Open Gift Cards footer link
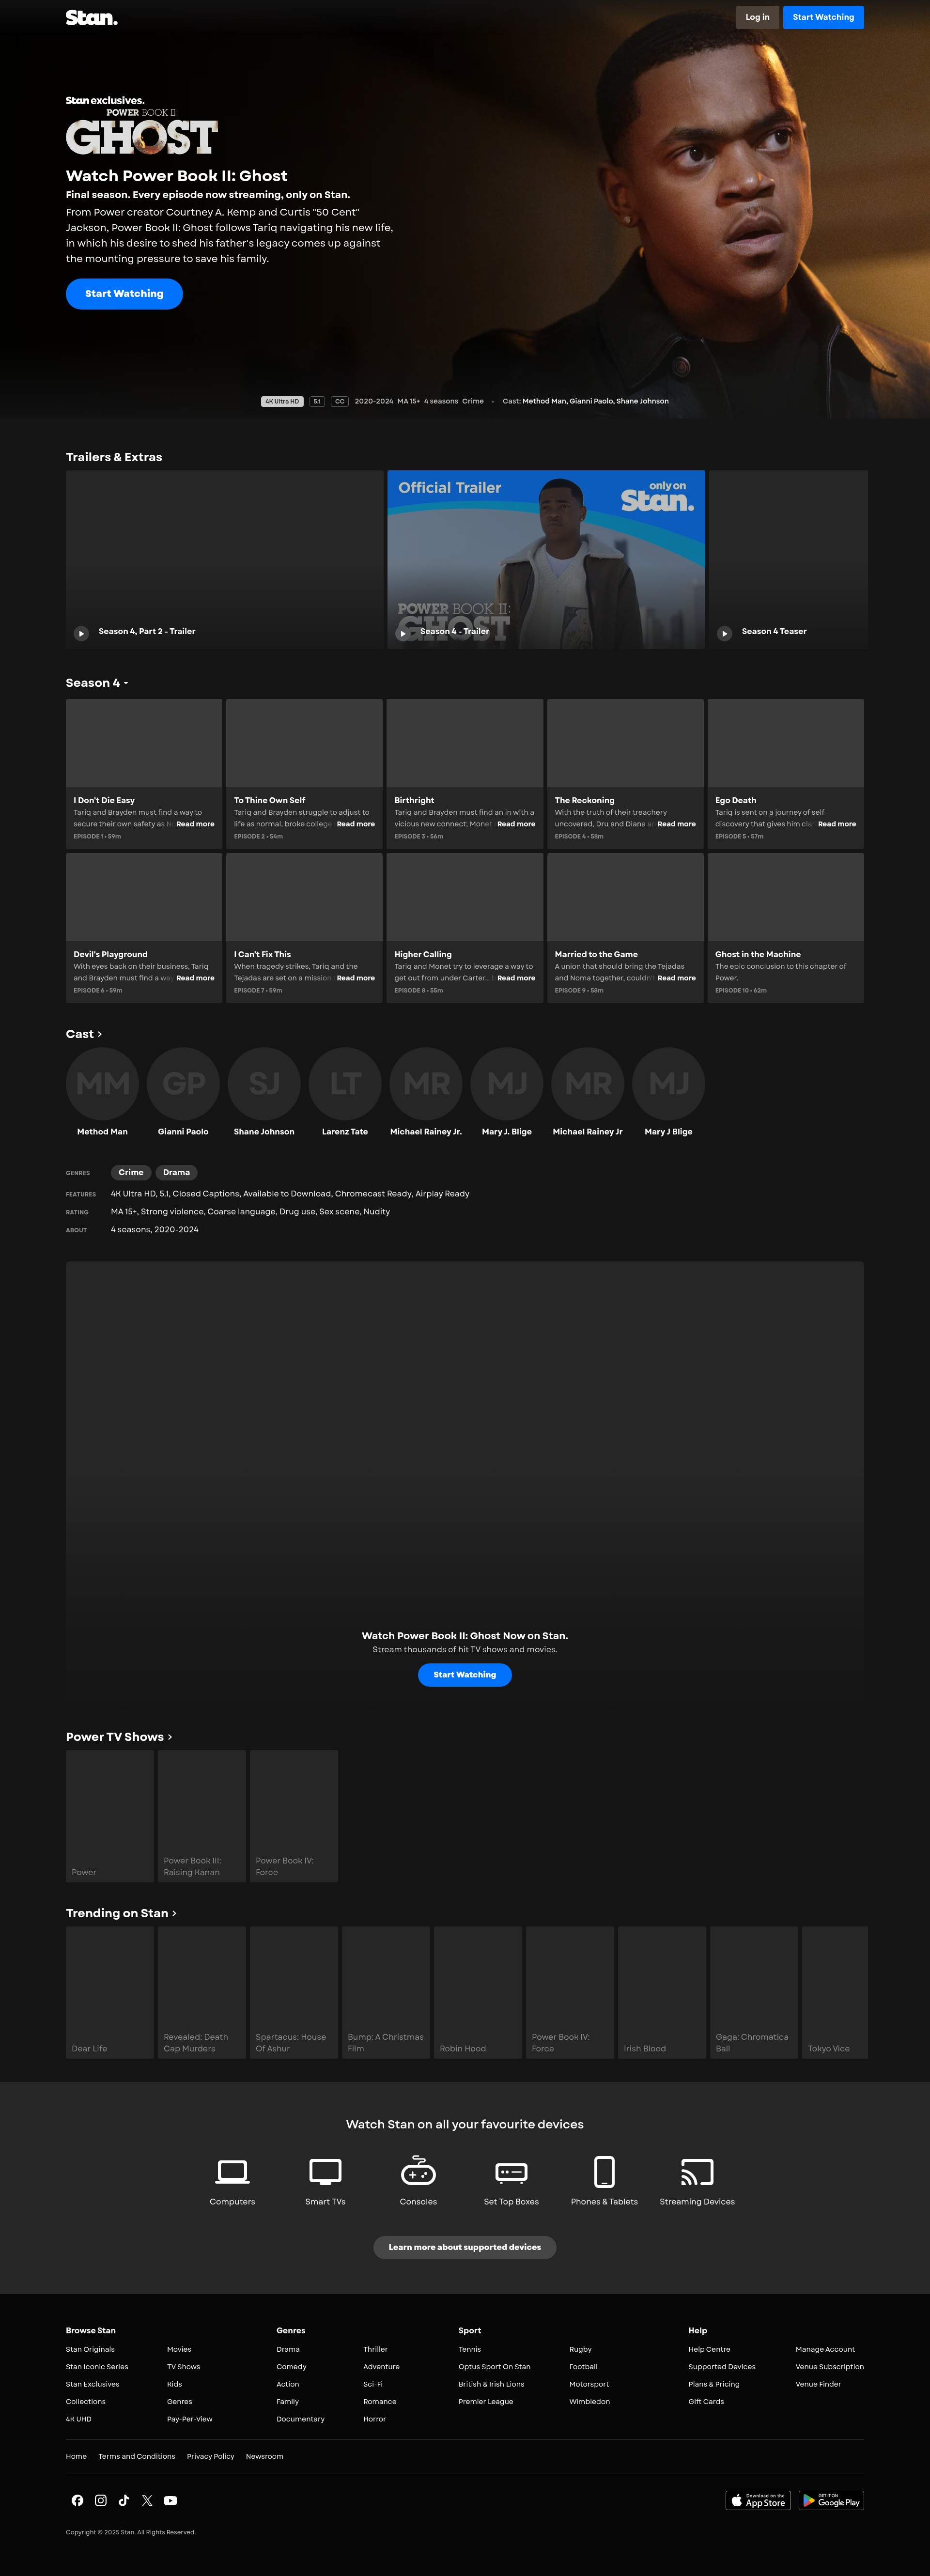Screen dimensions: 930x2576 point(706,2401)
